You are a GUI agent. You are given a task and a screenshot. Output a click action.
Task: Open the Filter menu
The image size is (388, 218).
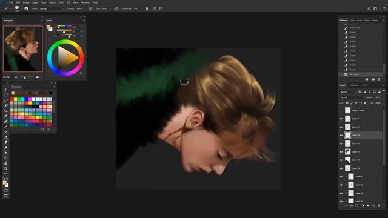click(61, 2)
